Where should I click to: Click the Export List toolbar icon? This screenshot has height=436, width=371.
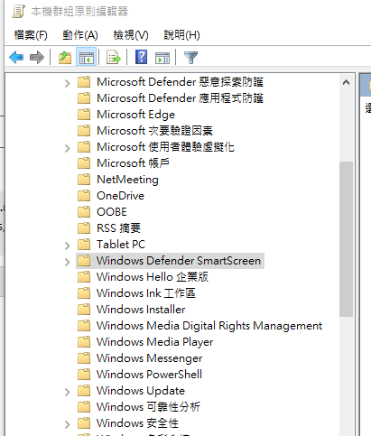coord(114,57)
